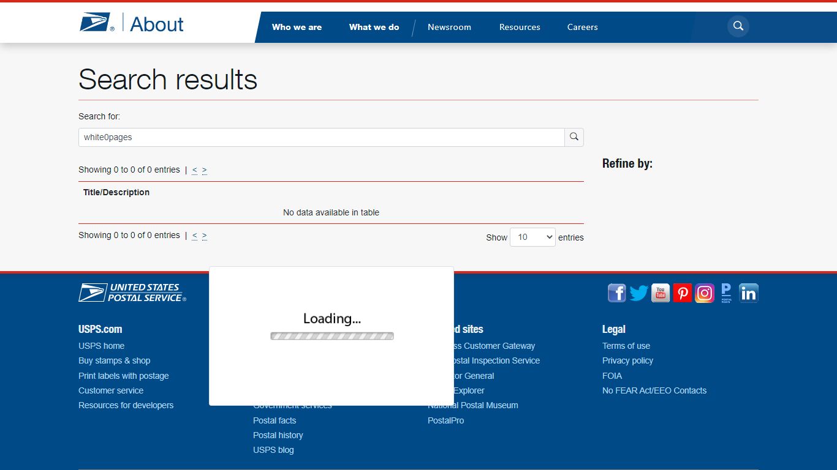Open Print labels with postage link
837x470 pixels.
point(123,376)
